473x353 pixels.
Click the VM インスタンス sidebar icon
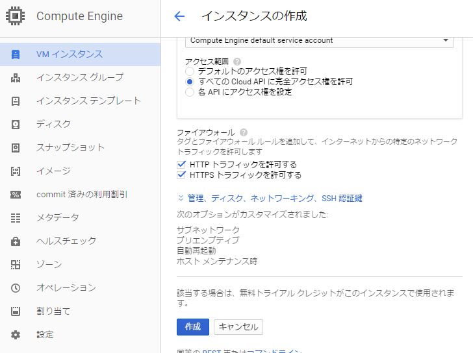[x=16, y=55]
